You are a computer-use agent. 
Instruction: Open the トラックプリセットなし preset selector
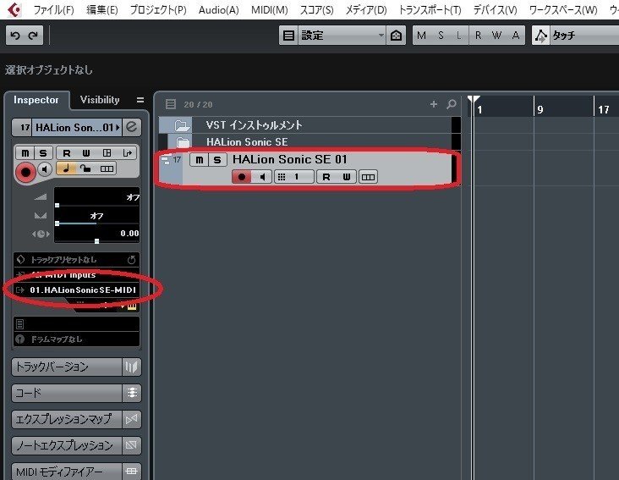76,260
